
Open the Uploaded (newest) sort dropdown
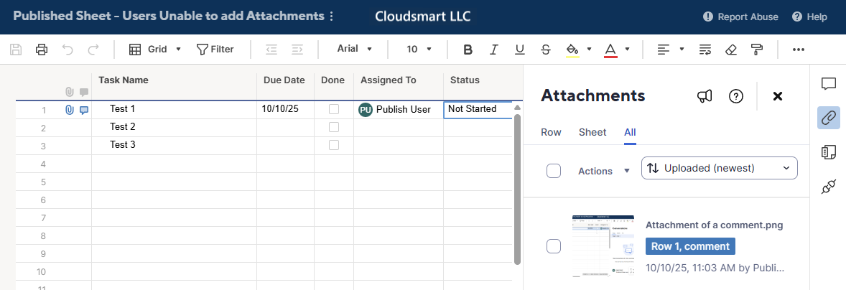point(719,168)
